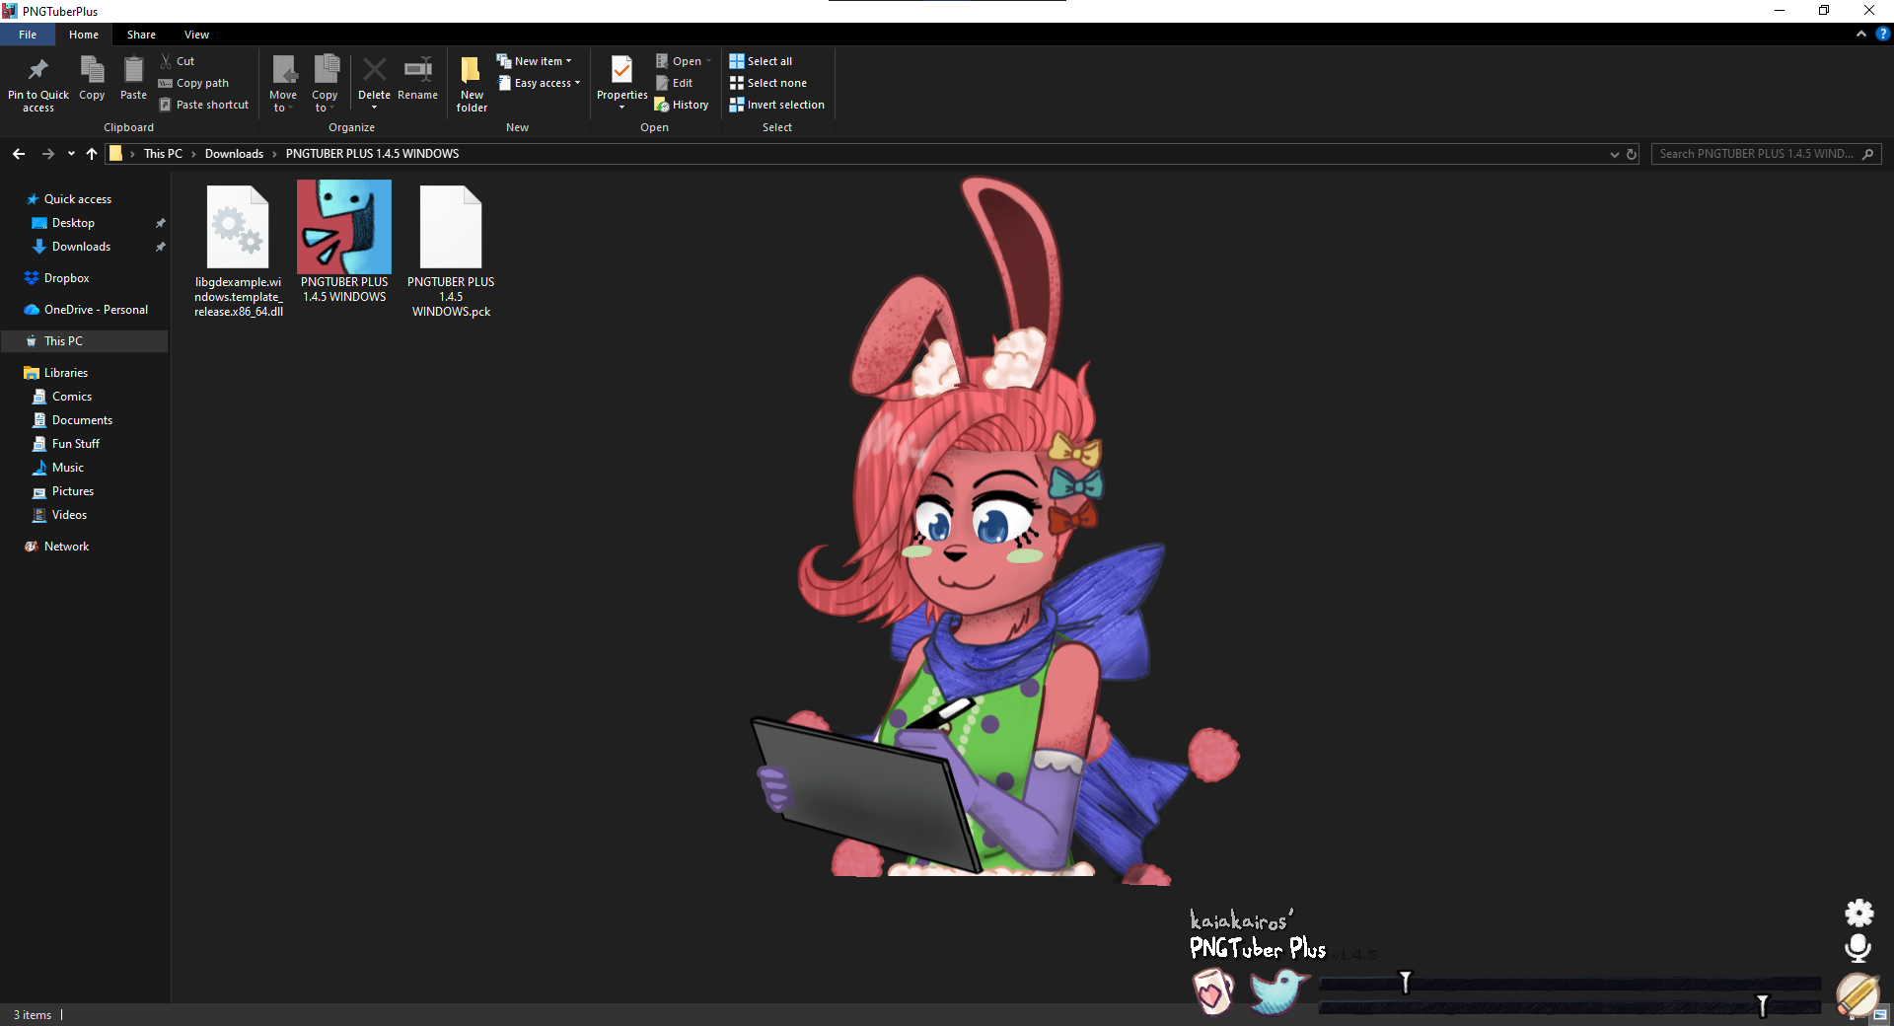Viewport: 1894px width, 1026px height.
Task: Click the Delete button in Organize
Action: point(374,84)
